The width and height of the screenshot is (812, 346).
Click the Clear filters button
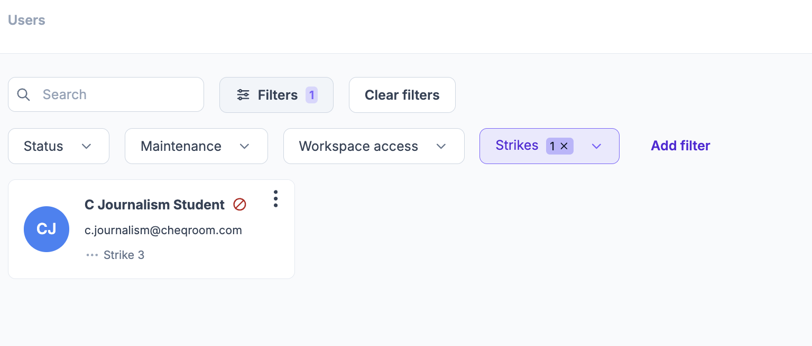point(402,95)
